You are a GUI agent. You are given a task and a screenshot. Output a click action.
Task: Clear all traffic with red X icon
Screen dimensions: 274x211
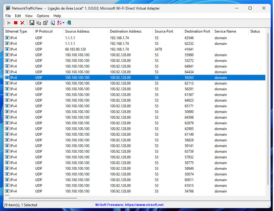[x=22, y=23]
